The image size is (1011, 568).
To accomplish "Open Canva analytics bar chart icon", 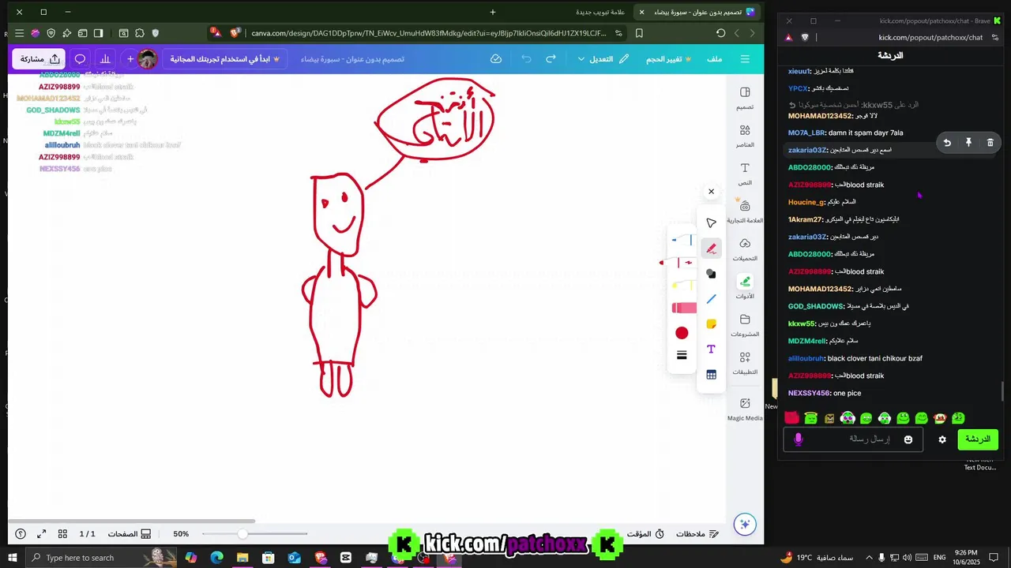I will (x=105, y=59).
